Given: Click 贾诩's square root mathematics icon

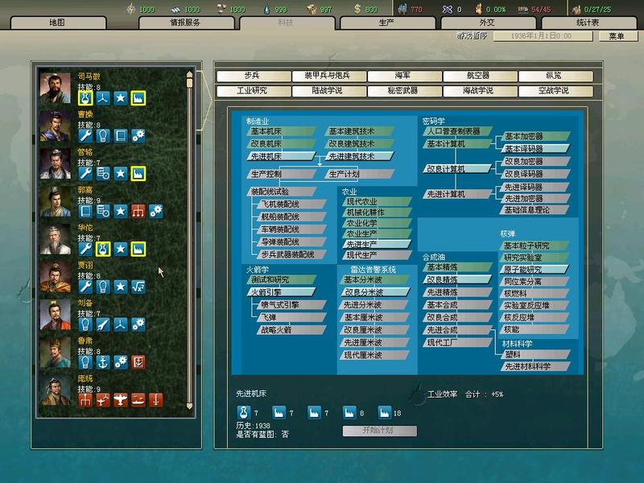Looking at the screenshot, I should tap(138, 286).
